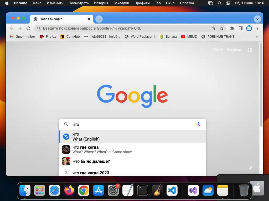Screen dimensions: 269x201
Task: Choose the 'что где когда' game show suggestion
Action: (x=132, y=149)
